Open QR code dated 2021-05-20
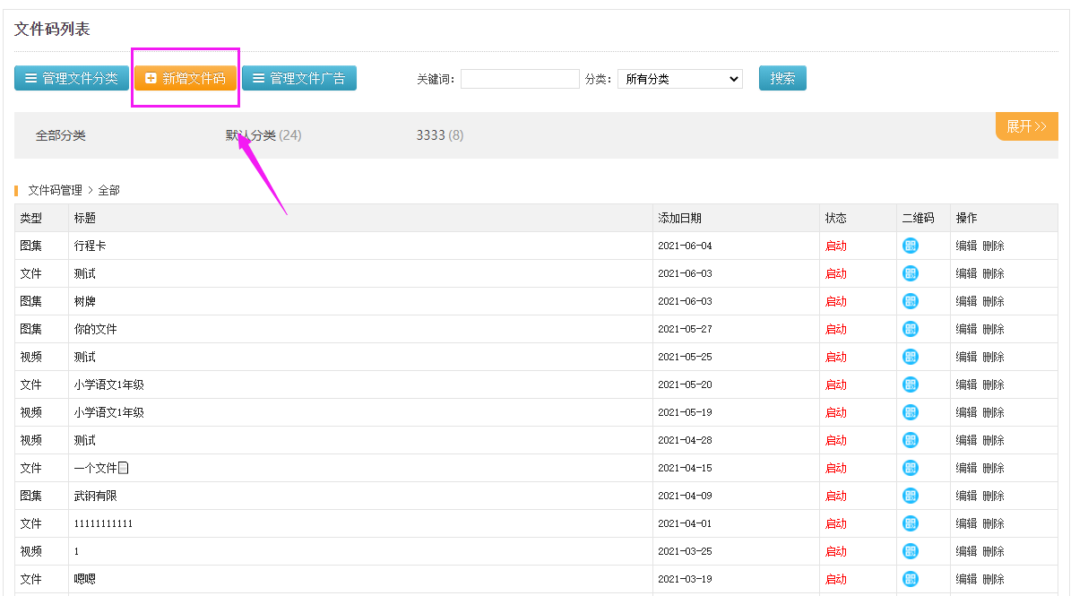This screenshot has width=1088, height=596. point(910,384)
